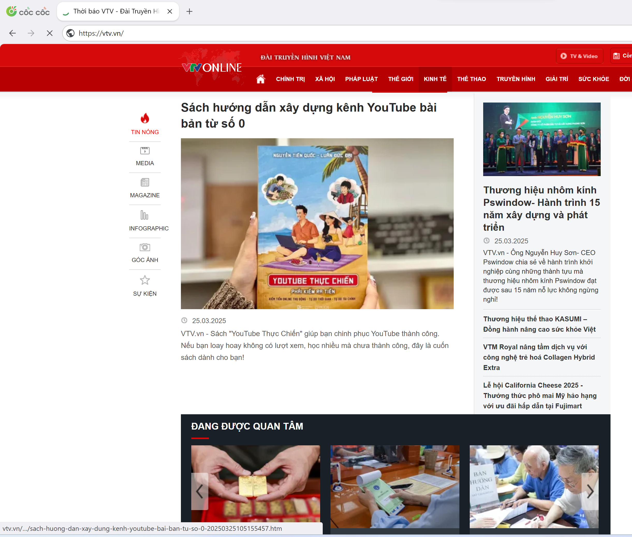Open the Kinh Tế menu
This screenshot has height=537, width=632.
[x=435, y=79]
